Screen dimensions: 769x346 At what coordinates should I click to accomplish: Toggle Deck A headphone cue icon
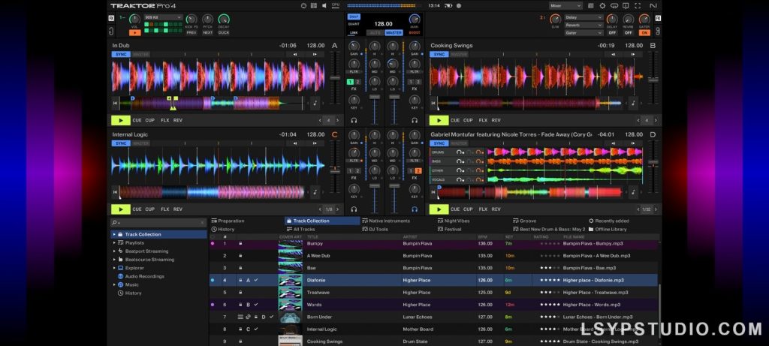coord(354,120)
